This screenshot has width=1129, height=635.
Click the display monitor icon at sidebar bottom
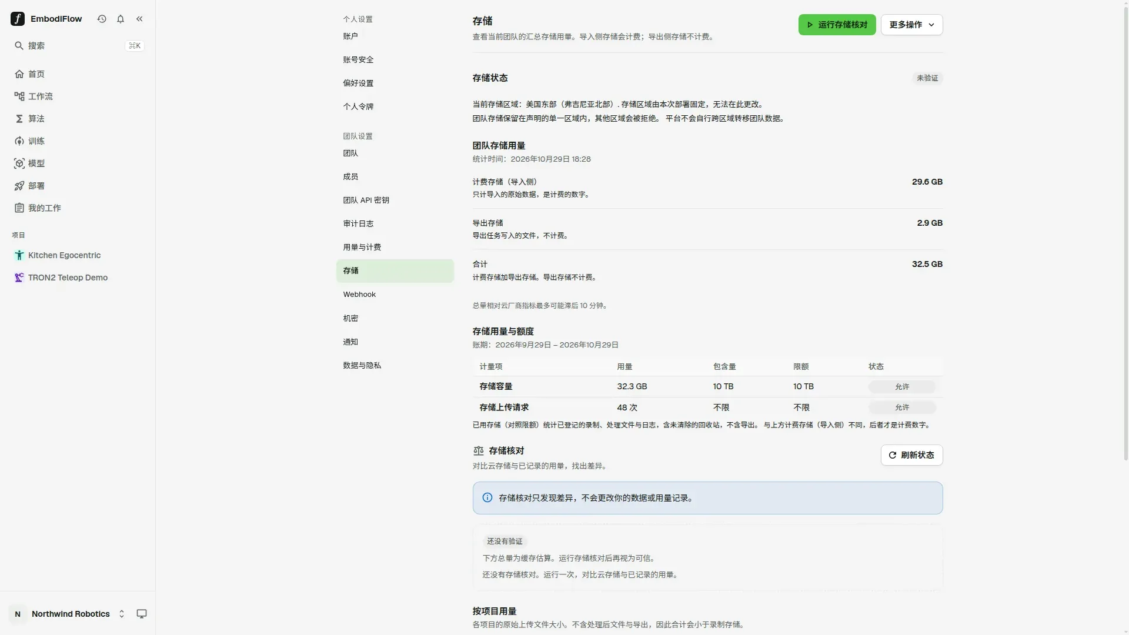tap(142, 614)
